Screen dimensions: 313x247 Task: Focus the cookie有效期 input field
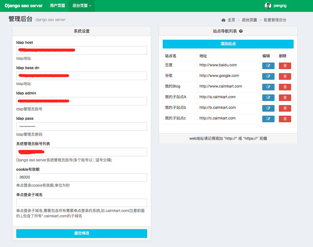[82, 177]
